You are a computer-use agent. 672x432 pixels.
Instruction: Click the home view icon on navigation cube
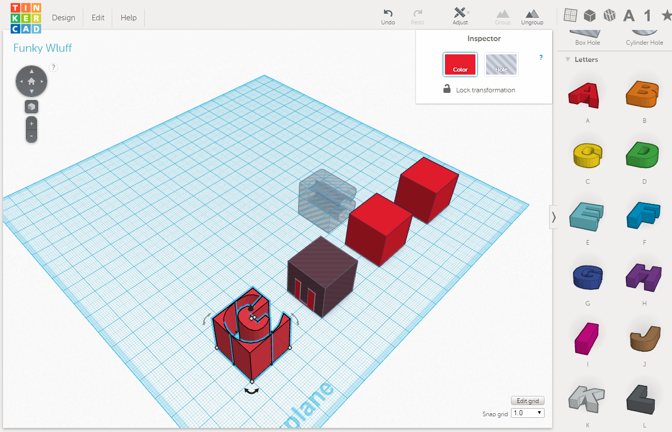pyautogui.click(x=31, y=81)
